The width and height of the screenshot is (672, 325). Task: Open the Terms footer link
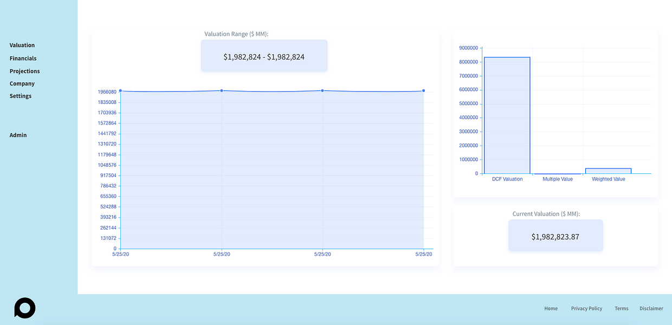pos(622,309)
